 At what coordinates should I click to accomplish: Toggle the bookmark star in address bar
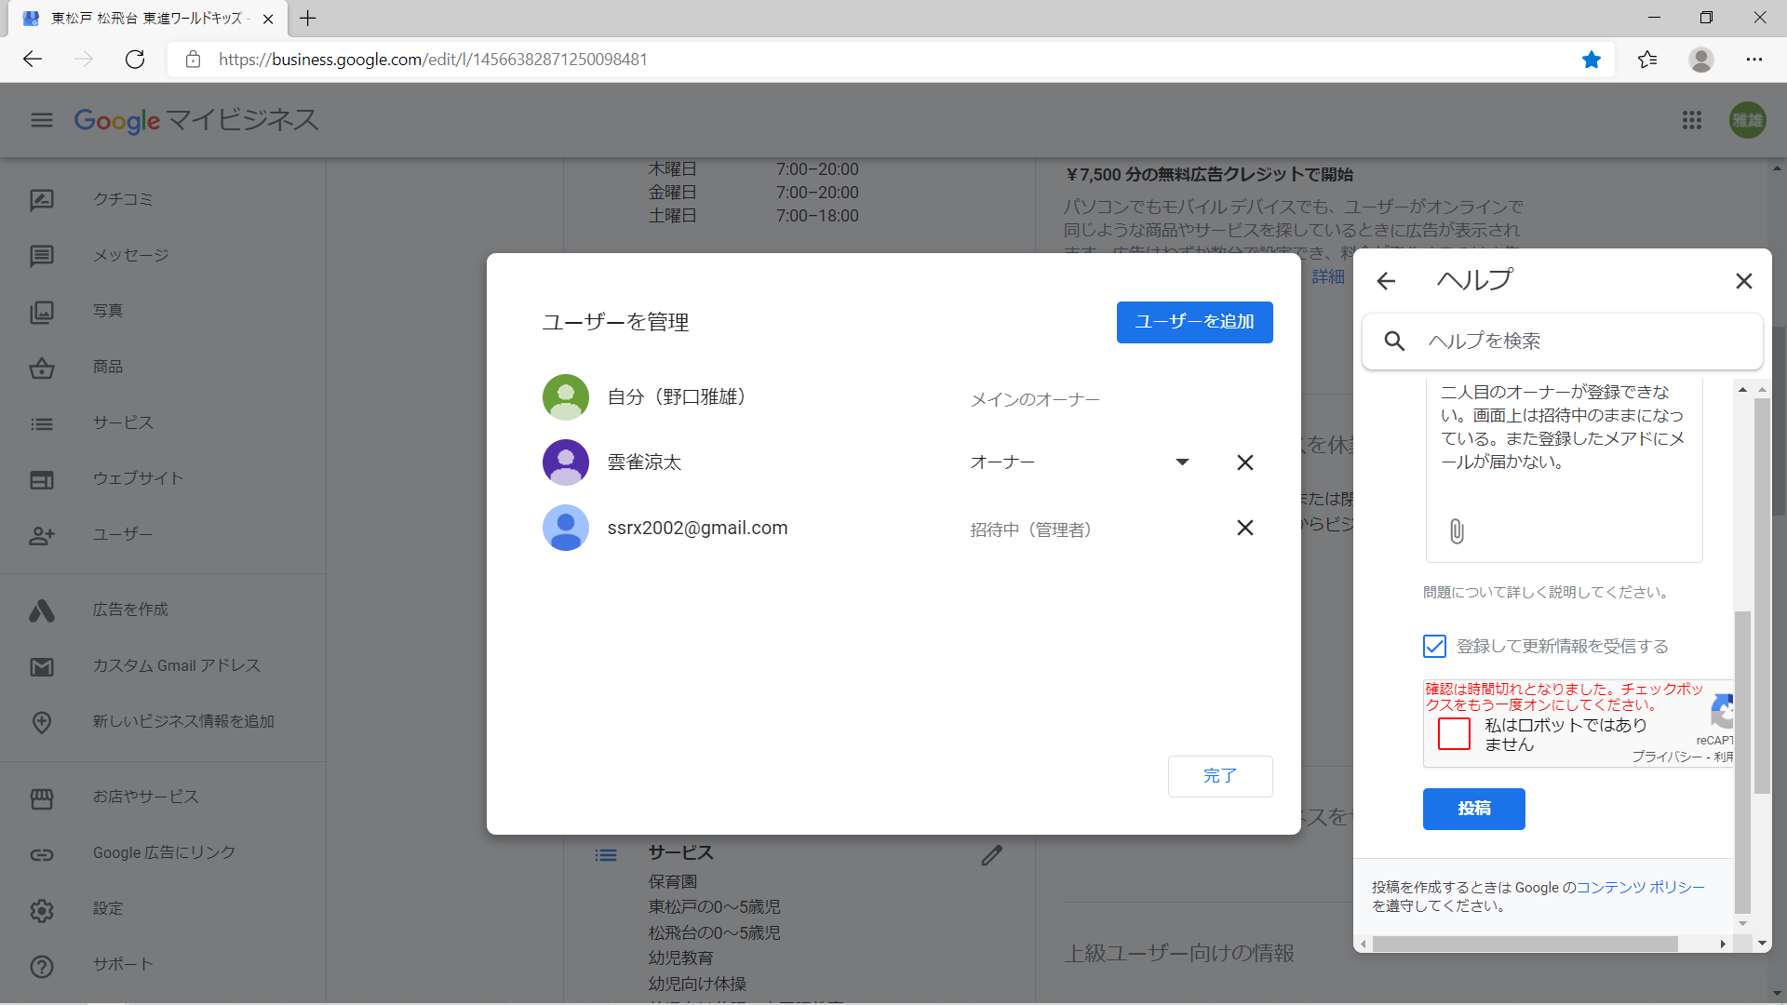coord(1592,59)
